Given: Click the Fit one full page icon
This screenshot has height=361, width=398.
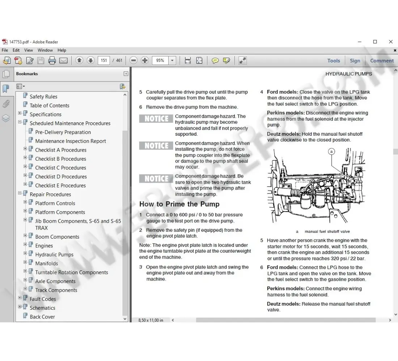Looking at the screenshot, I should (199, 61).
